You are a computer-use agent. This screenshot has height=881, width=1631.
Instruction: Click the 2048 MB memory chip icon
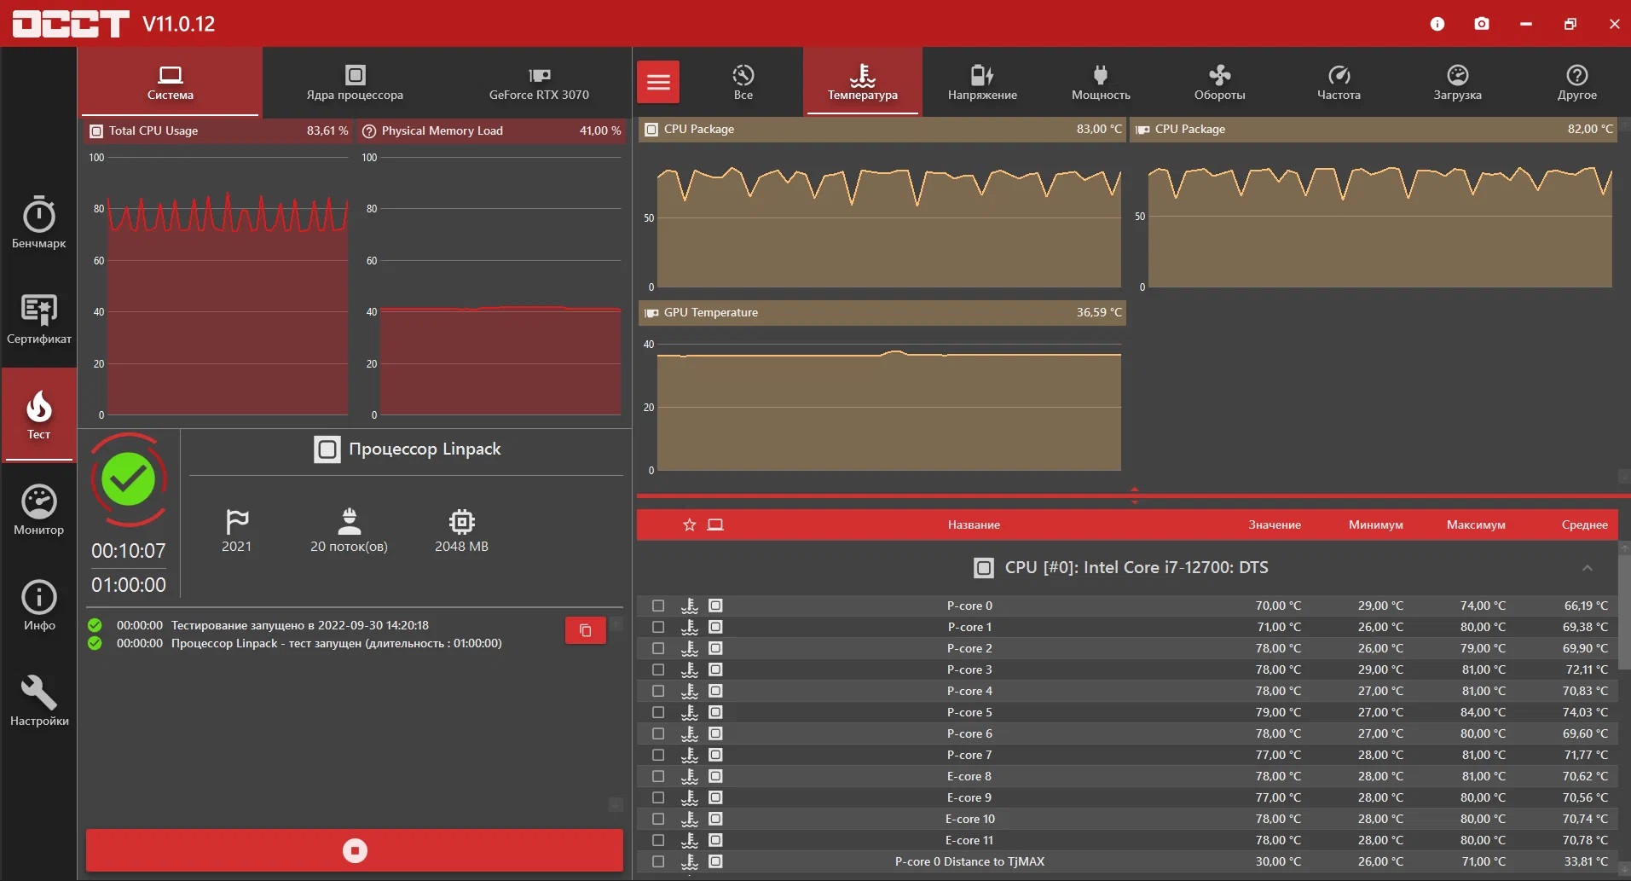click(461, 521)
